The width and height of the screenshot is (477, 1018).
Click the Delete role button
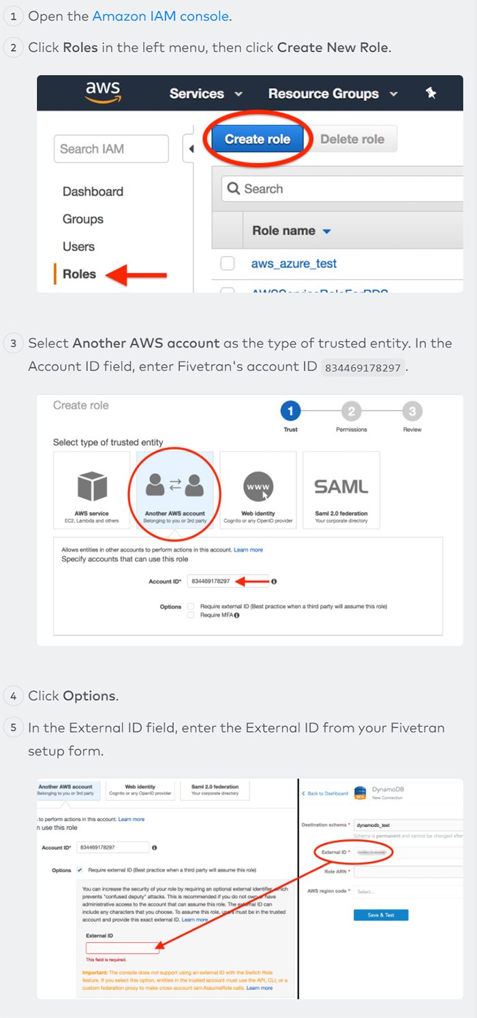352,139
